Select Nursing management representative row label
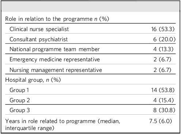 [x=56, y=70]
